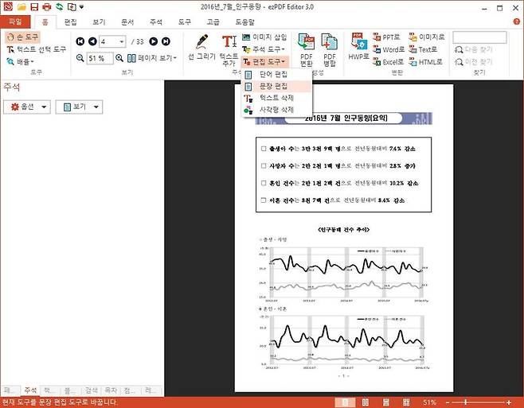Viewport: 524px width, 408px height.
Task: Switch to the 도움말 ribbon tab
Action: pos(244,22)
